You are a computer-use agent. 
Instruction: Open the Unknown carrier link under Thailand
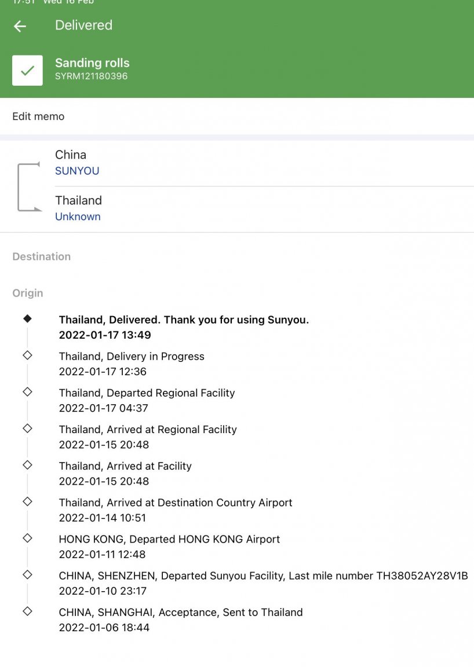click(78, 217)
